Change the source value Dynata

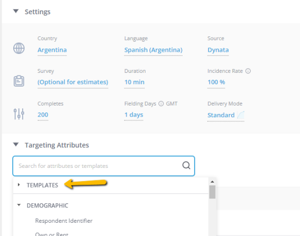[218, 50]
